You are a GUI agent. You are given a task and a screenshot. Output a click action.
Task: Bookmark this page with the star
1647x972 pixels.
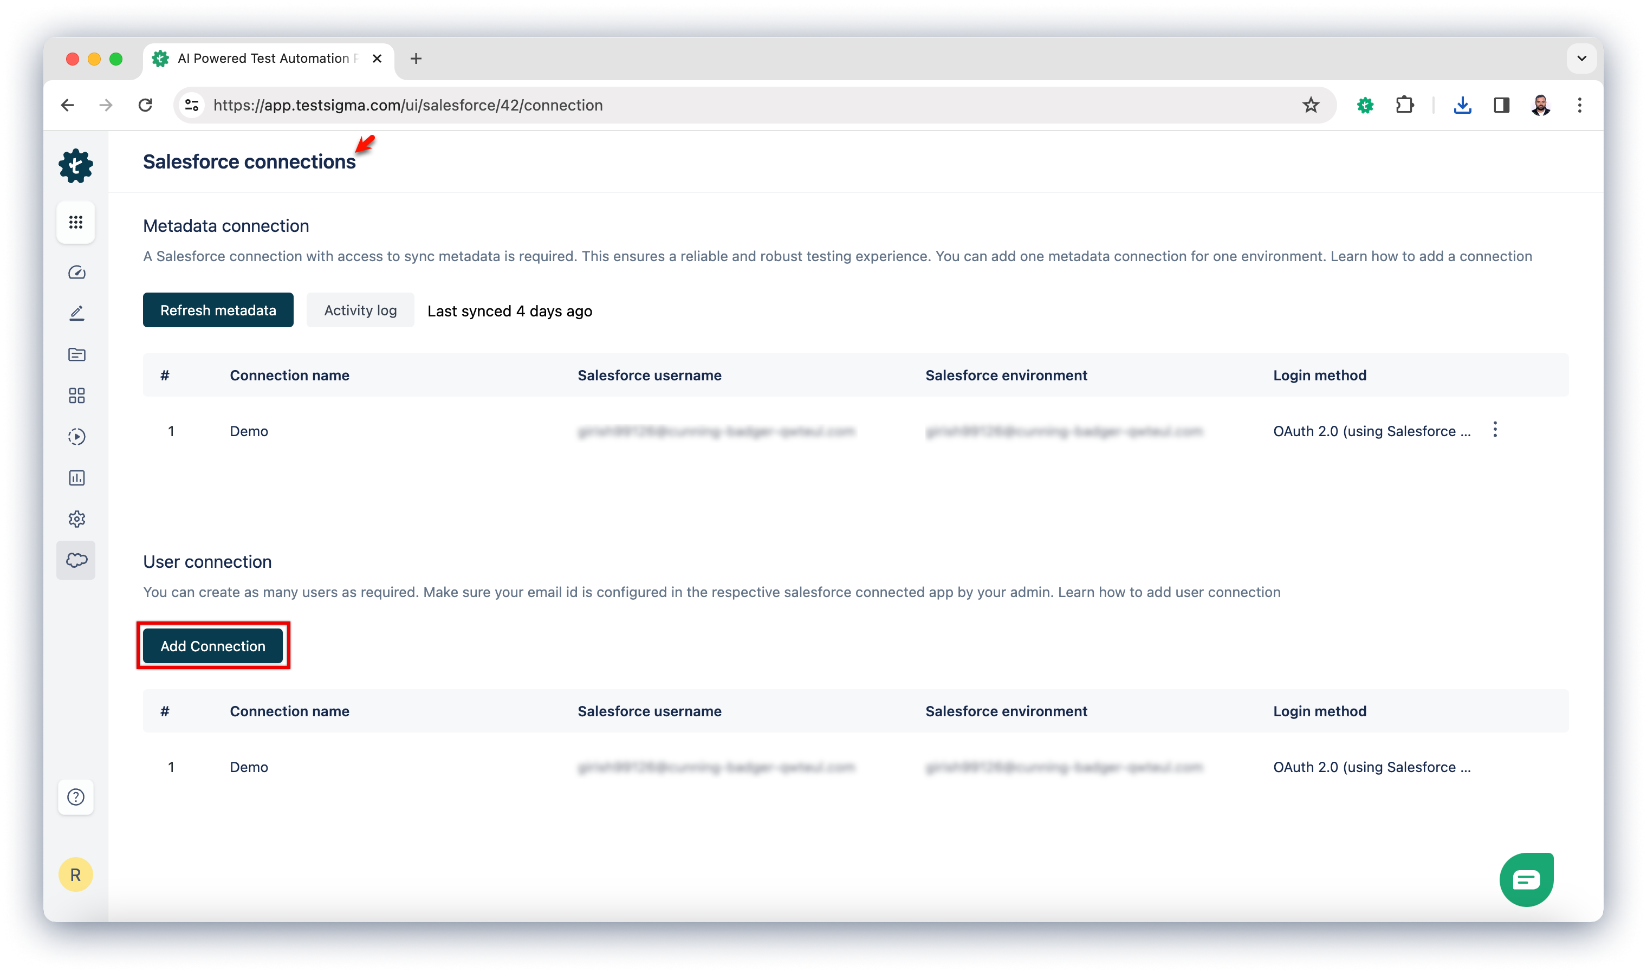[1311, 105]
